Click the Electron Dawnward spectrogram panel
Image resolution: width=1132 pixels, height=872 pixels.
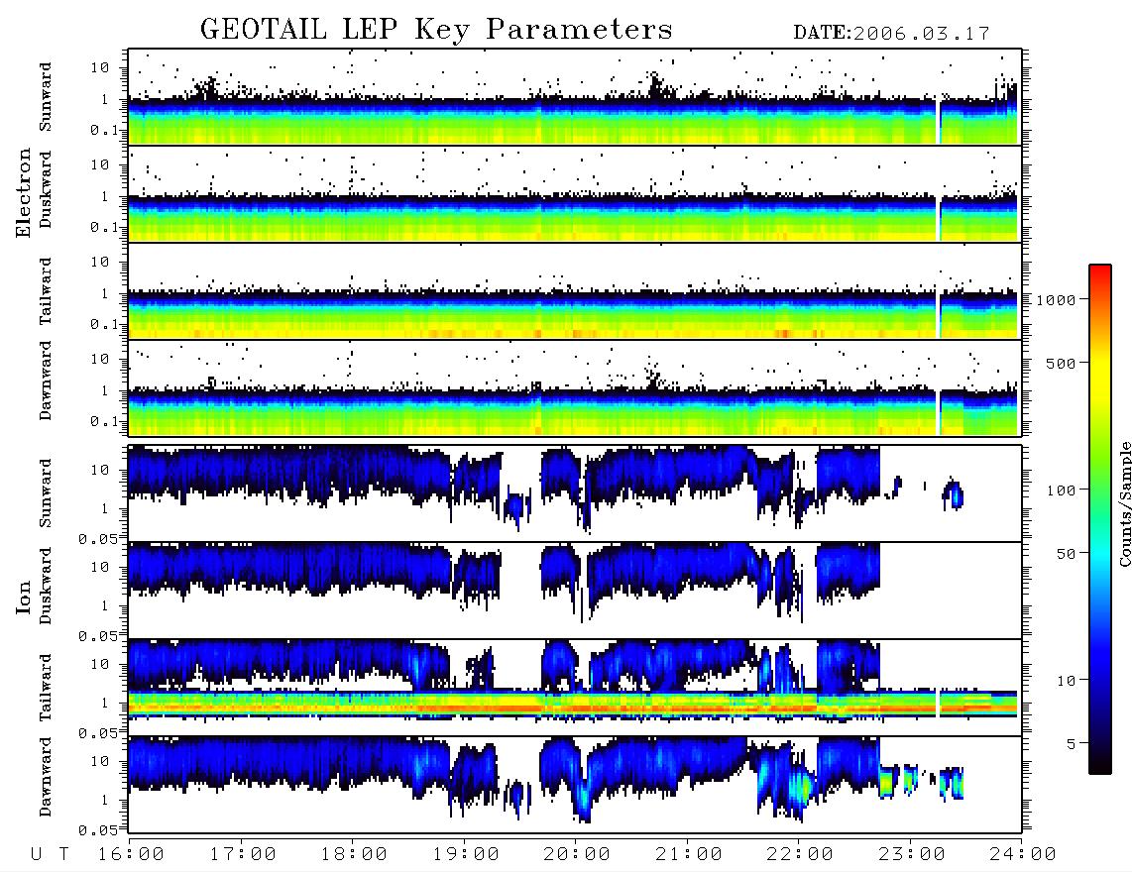click(x=575, y=387)
